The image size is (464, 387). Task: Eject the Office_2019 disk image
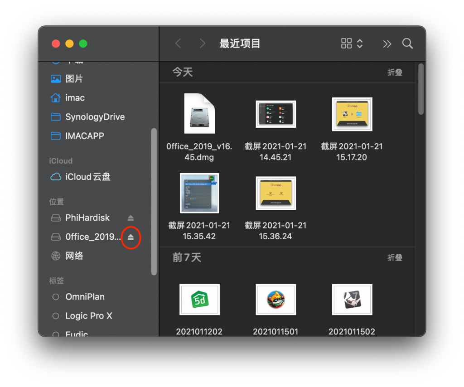[x=130, y=237]
